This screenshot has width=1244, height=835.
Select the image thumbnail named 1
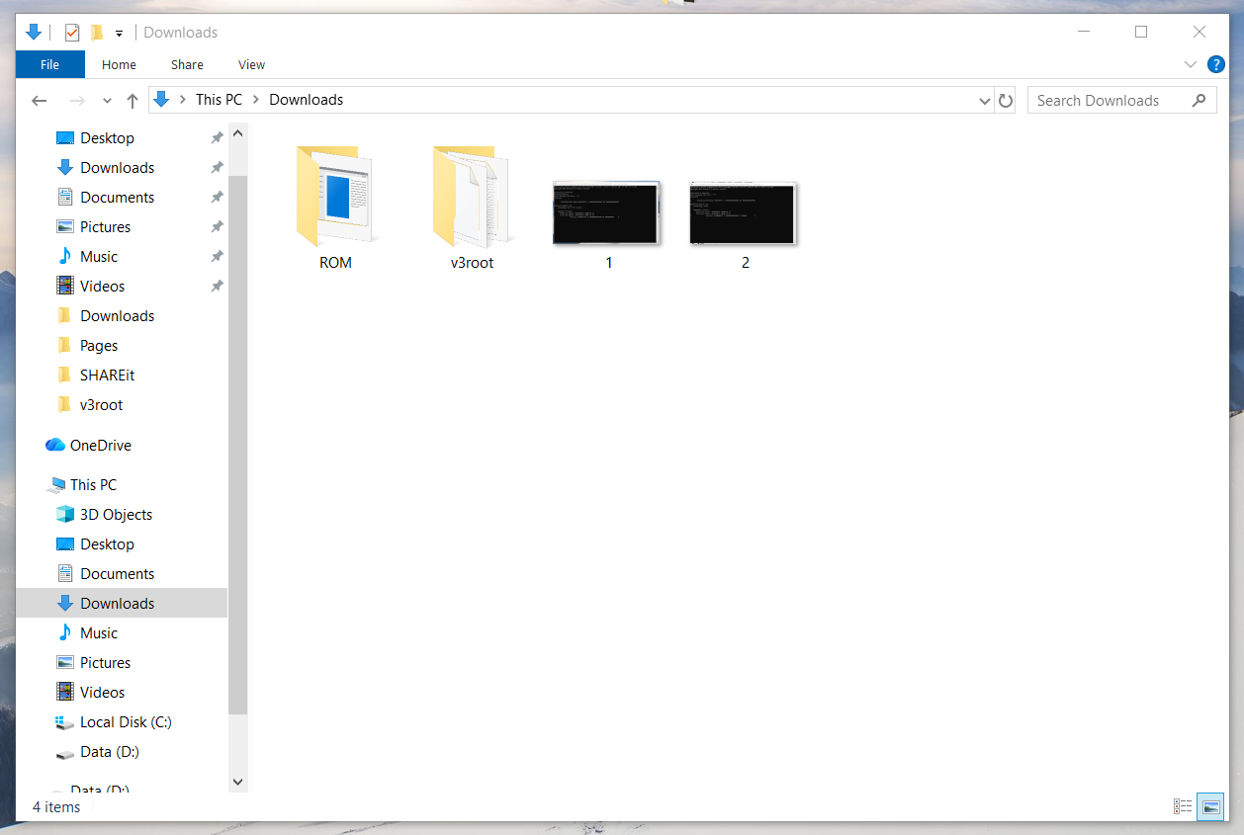tap(608, 225)
